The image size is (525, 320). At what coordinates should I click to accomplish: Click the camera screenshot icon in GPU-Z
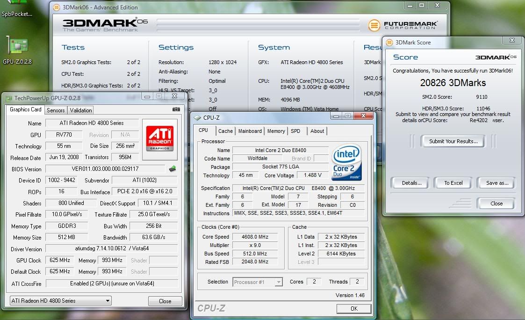176,109
